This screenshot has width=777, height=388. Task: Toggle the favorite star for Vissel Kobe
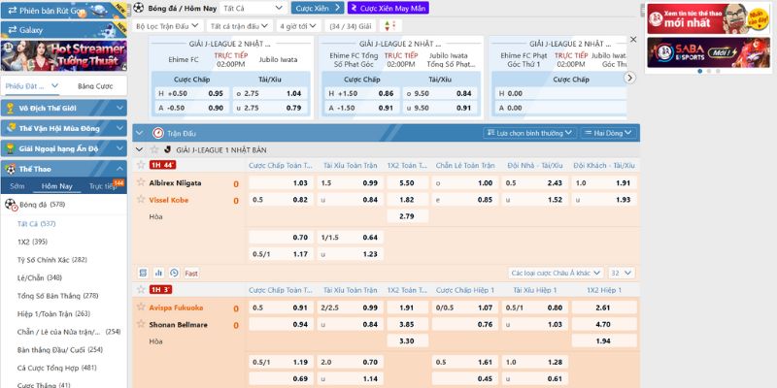point(140,200)
